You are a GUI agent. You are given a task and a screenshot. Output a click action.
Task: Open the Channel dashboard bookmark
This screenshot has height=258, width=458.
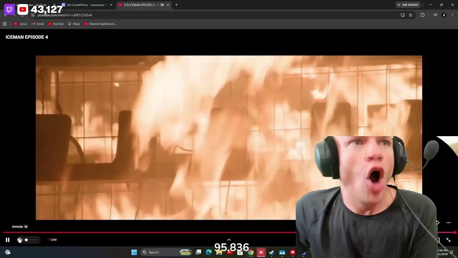100,24
